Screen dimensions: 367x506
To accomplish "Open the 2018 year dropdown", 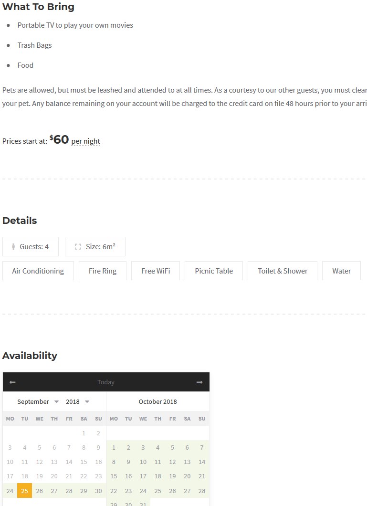I will click(77, 402).
